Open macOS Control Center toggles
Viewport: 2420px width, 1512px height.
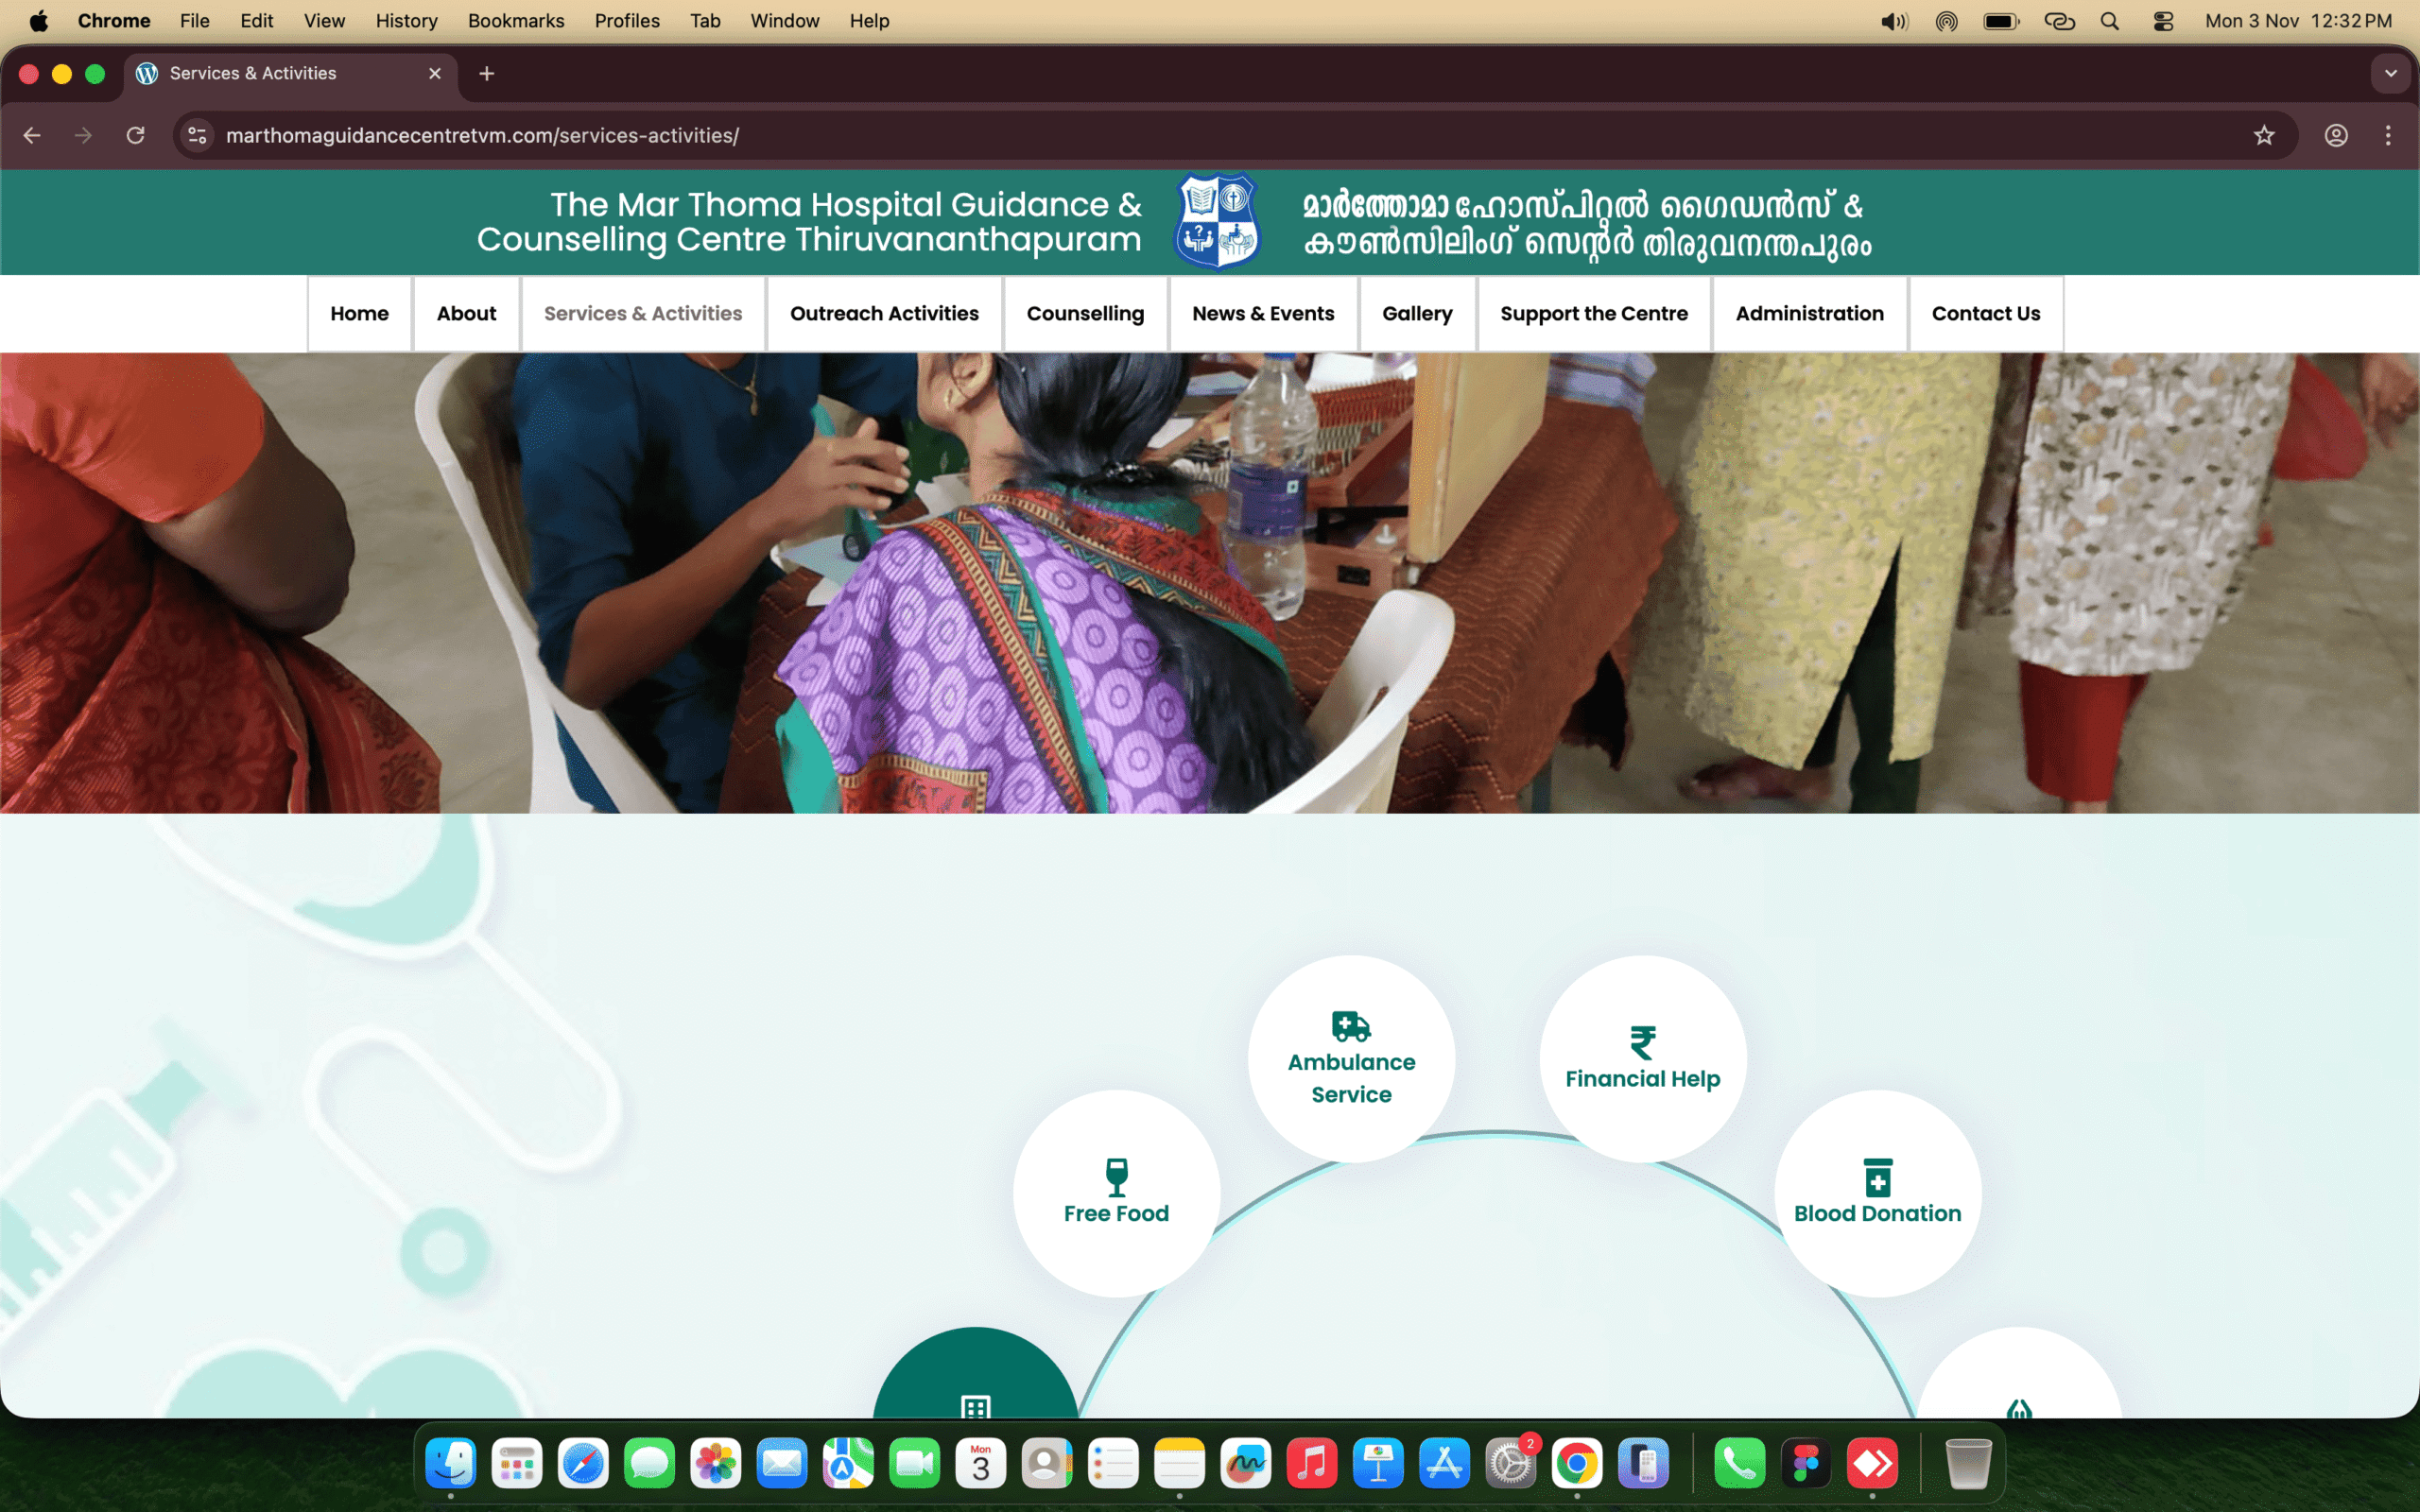[x=2163, y=21]
